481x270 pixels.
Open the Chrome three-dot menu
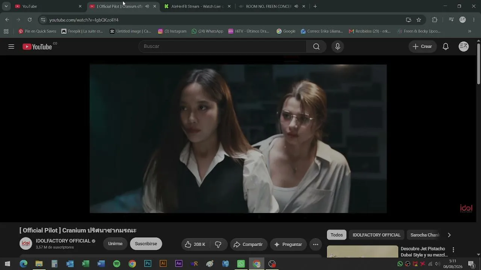[x=474, y=20]
